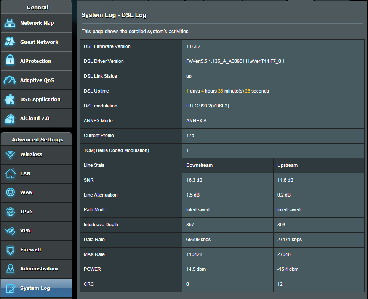Click the Line Stats row label
Image resolution: width=368 pixels, height=299 pixels.
(94, 165)
